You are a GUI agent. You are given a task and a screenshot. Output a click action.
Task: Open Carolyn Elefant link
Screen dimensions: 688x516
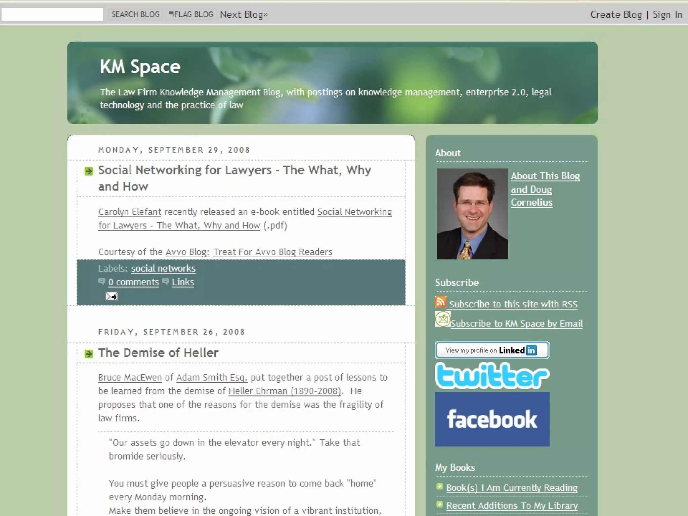pyautogui.click(x=130, y=212)
